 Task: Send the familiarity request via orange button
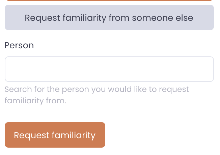coord(55,135)
